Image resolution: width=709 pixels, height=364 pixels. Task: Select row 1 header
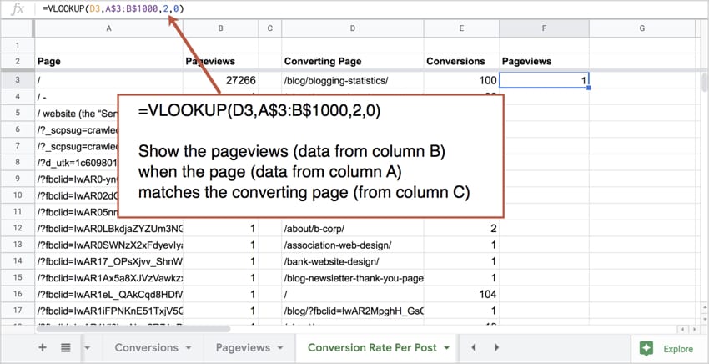(x=18, y=45)
